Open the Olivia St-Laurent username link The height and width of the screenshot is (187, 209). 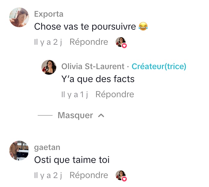[x=93, y=66]
